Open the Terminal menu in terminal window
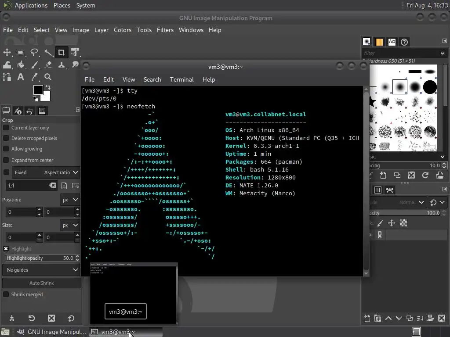The image size is (450, 337). point(181,79)
